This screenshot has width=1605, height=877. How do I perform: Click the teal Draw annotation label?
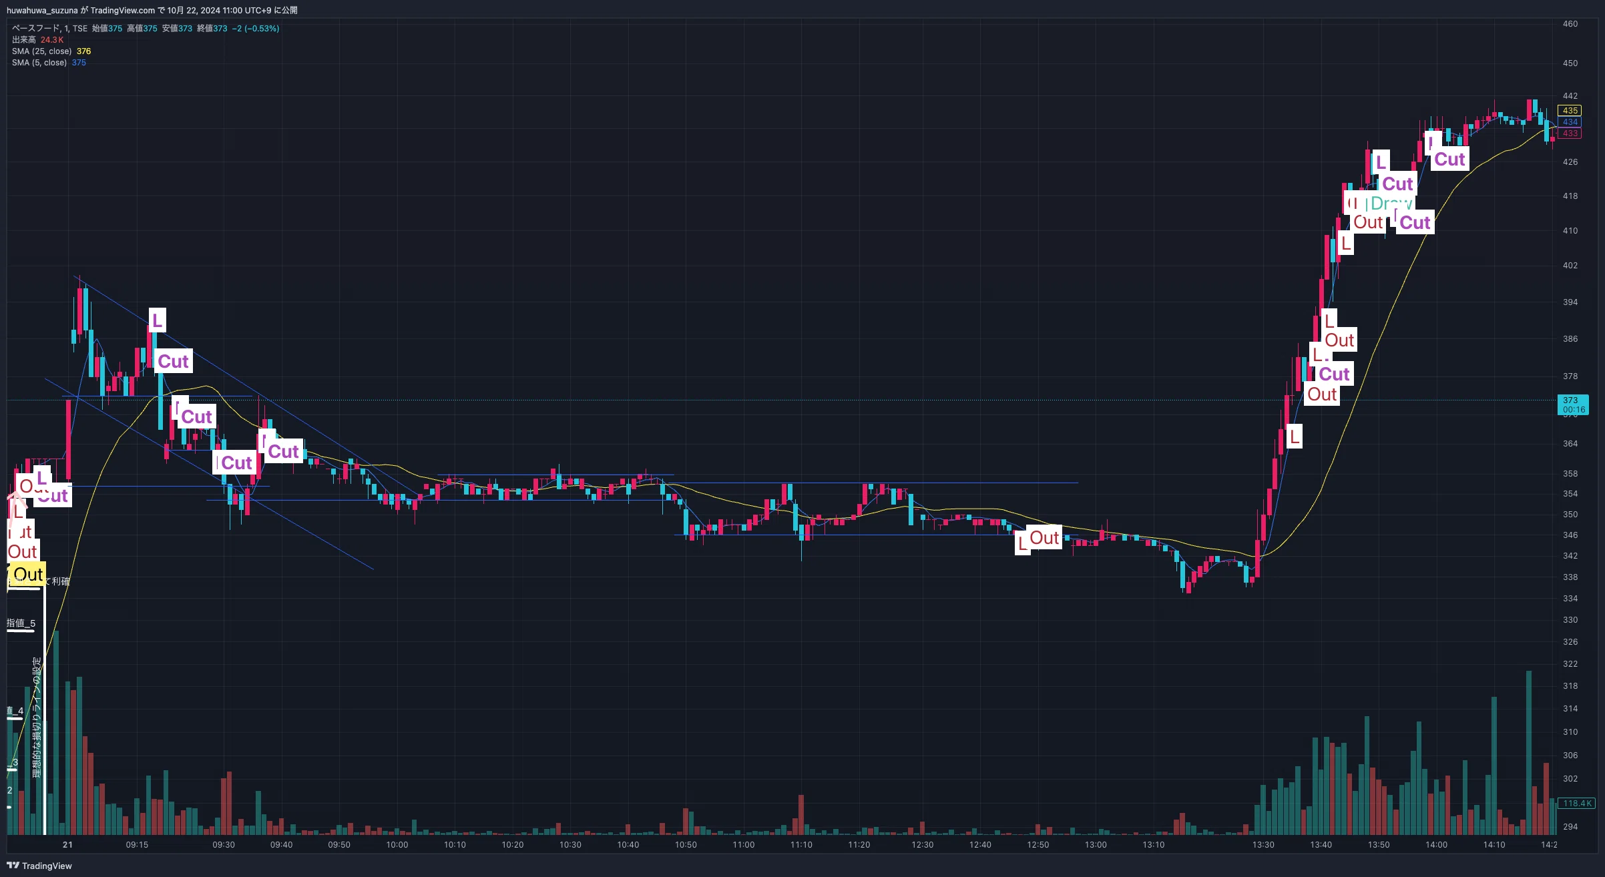(1391, 203)
